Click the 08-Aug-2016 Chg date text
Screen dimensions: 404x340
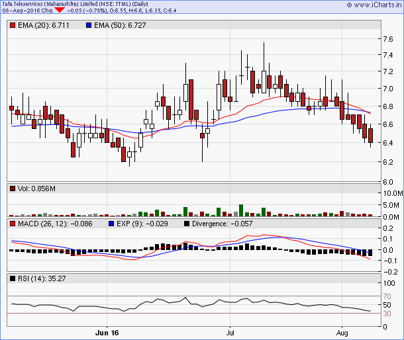click(x=28, y=11)
